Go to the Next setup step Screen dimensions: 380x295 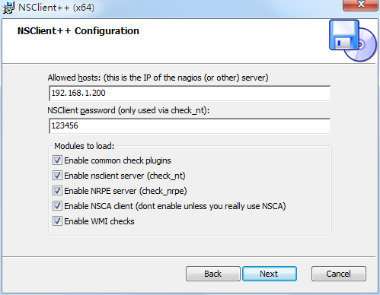tap(270, 274)
